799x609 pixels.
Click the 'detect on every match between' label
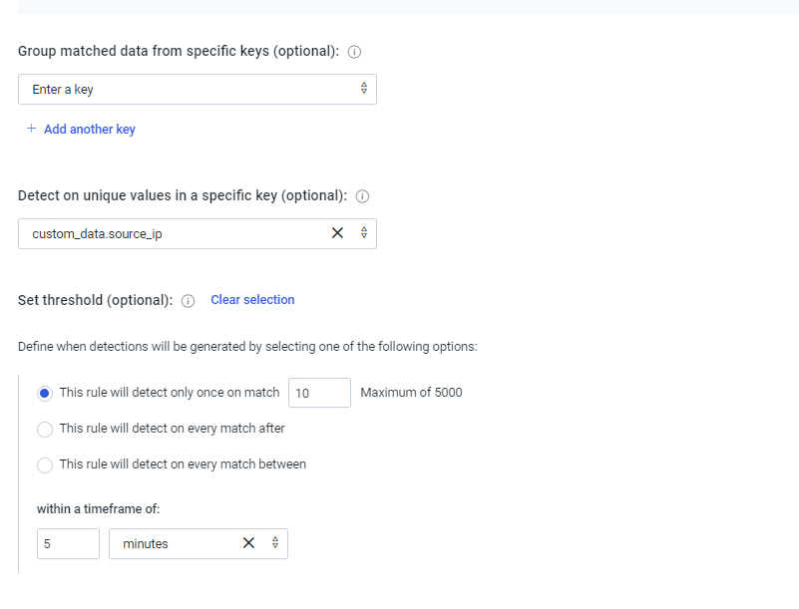click(183, 464)
